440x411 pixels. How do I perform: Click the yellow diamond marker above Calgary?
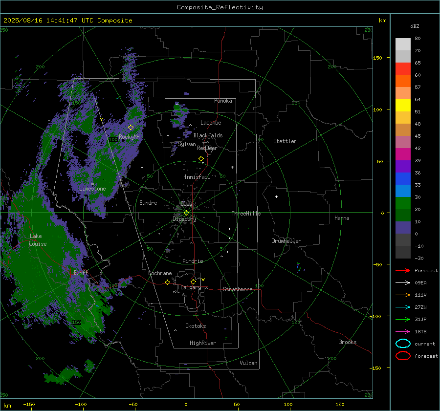193,281
